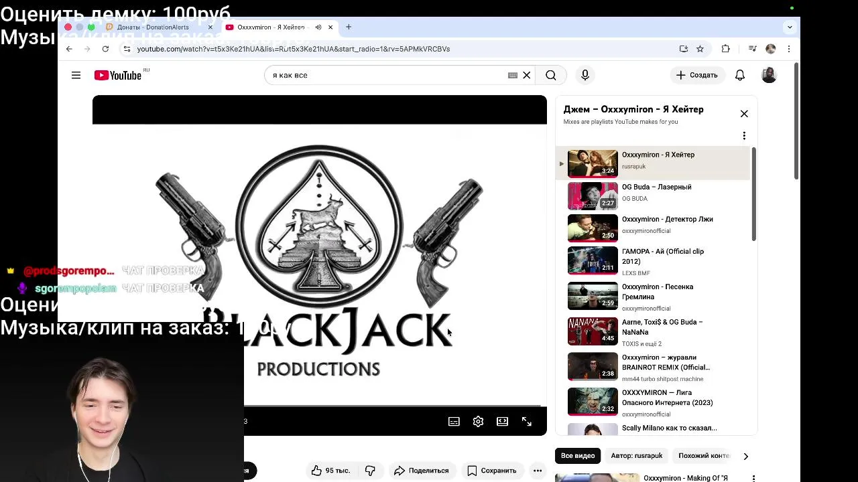
Task: Open media controls icon in Chrome toolbar
Action: click(752, 49)
